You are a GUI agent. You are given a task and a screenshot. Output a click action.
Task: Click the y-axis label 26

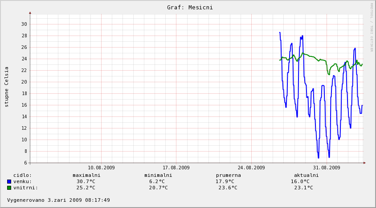pos(24,48)
